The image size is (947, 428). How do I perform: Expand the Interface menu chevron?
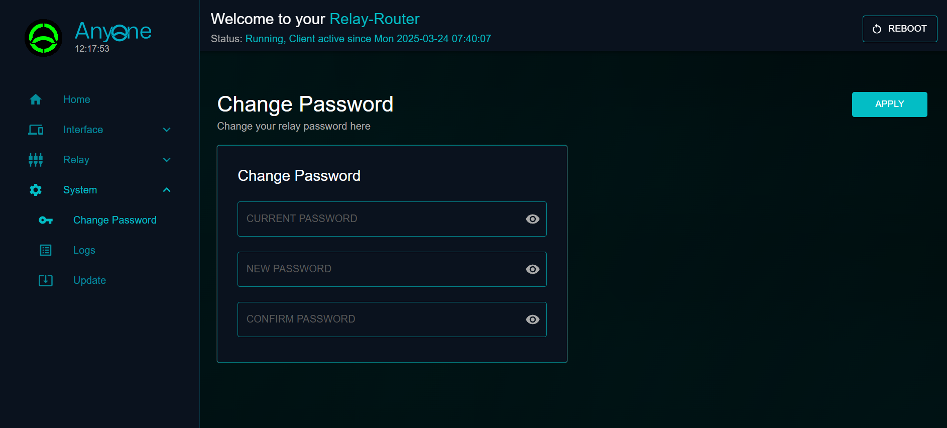coord(167,130)
